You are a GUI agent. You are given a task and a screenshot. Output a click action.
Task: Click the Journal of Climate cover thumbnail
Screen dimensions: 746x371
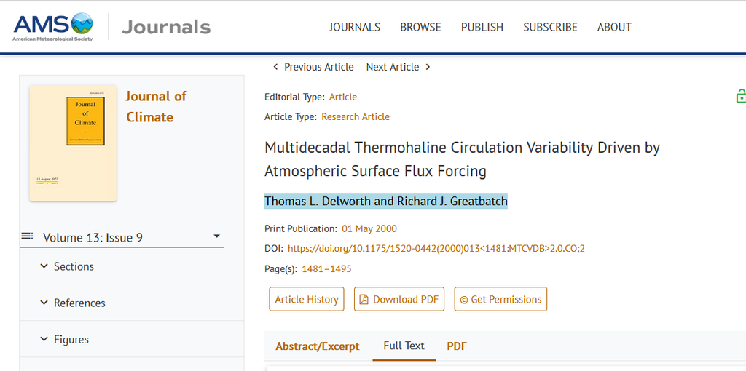pos(73,143)
